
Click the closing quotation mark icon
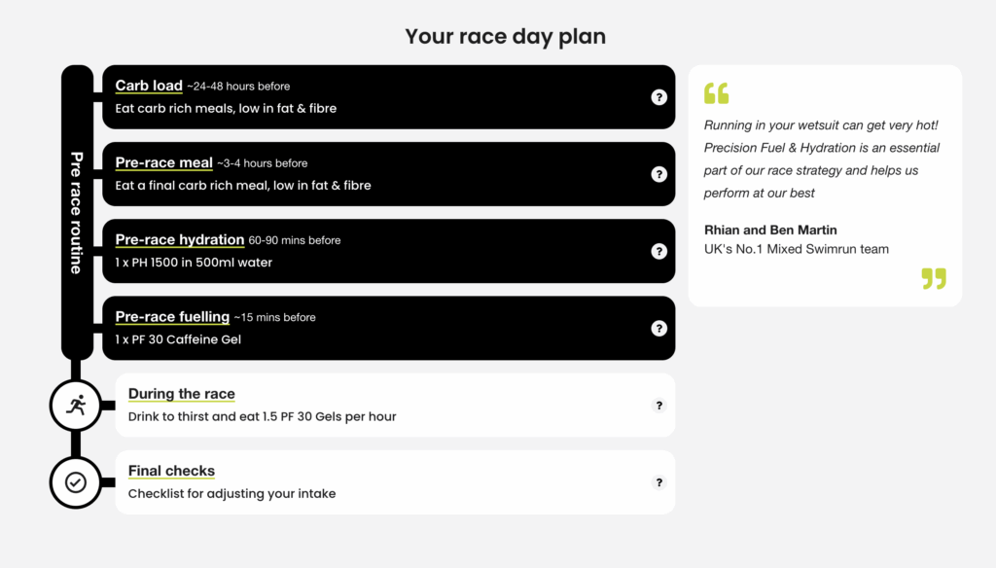click(x=934, y=279)
